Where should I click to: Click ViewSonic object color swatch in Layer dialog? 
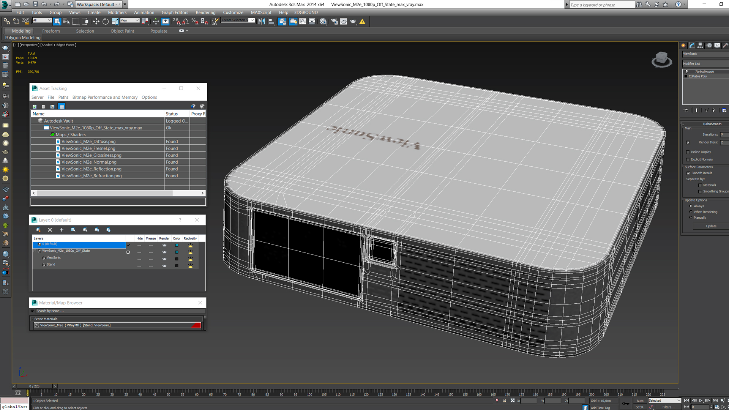(x=177, y=259)
